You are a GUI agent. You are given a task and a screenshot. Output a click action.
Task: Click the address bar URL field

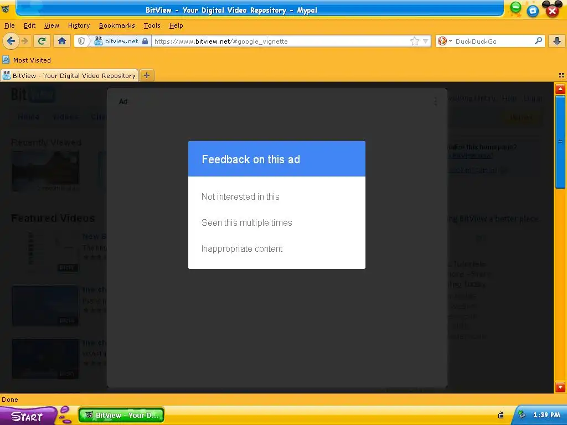281,41
